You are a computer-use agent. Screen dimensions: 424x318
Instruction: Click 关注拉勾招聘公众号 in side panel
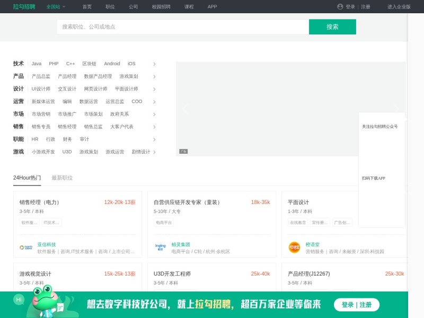(x=380, y=127)
